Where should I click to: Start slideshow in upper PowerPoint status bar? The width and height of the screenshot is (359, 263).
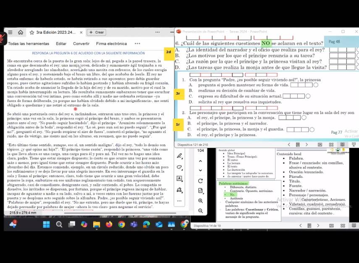coord(353,145)
